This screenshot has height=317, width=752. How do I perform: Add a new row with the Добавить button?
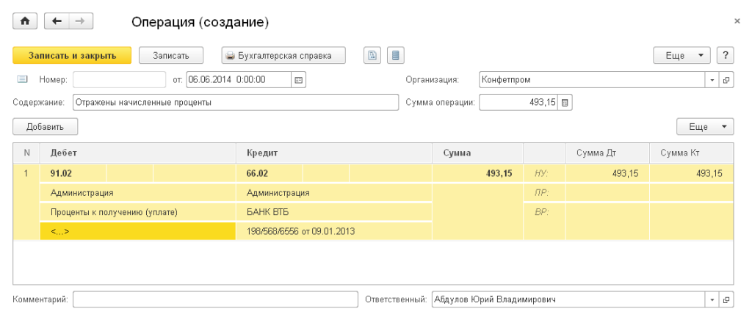[x=46, y=127]
